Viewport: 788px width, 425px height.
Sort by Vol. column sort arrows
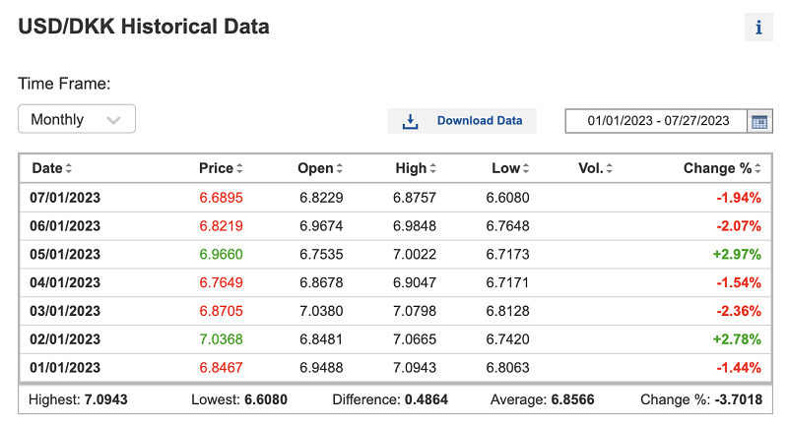610,169
